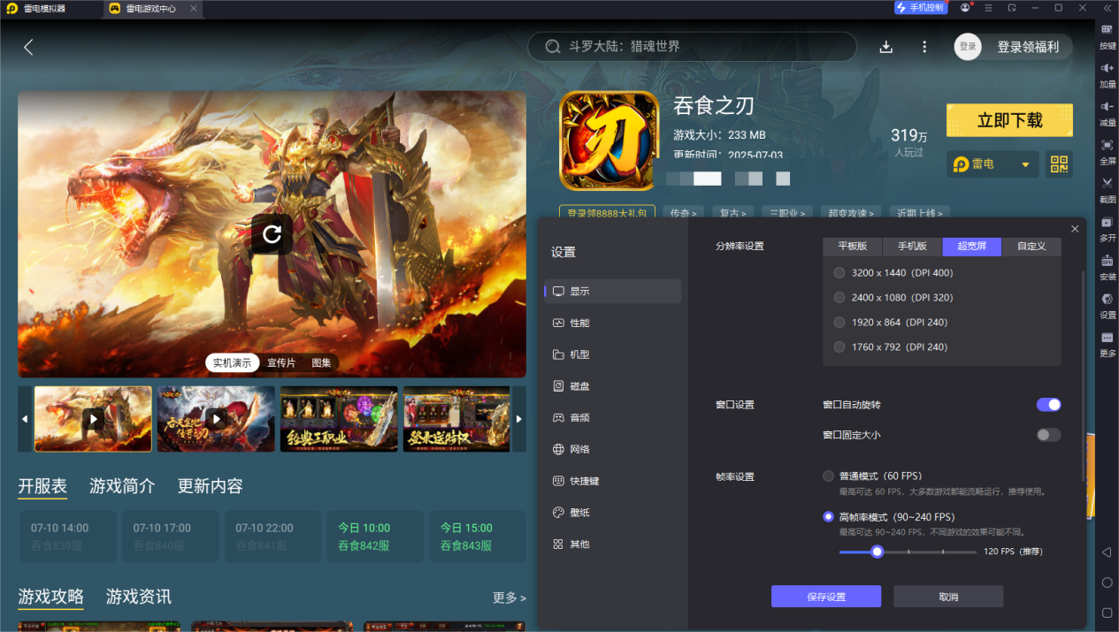Click the Android recents square in sidebar

click(x=1107, y=613)
